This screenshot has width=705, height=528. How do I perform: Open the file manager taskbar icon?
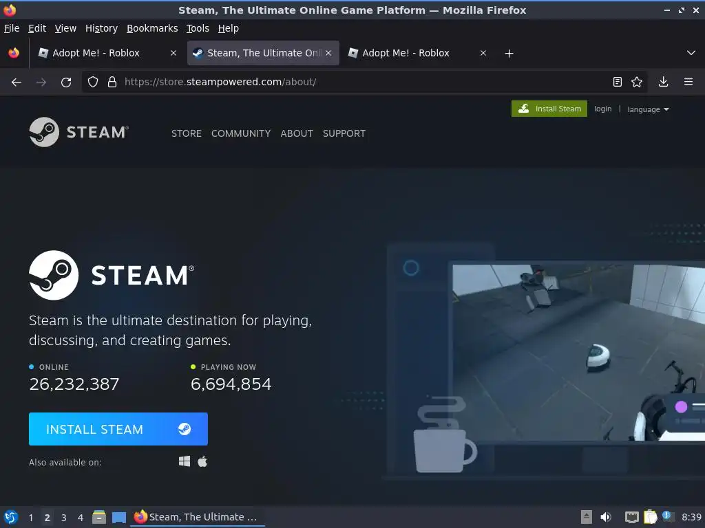[99, 517]
